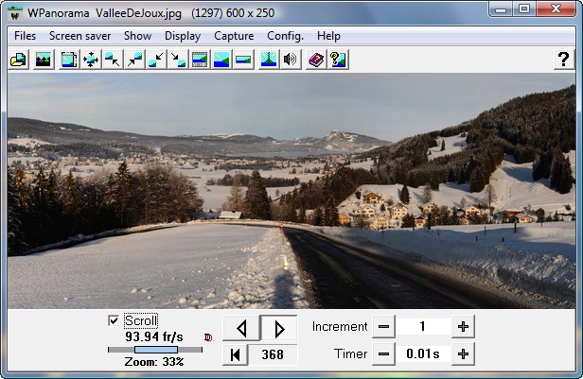Increase Increment with plus button
583x379 pixels.
coord(463,327)
